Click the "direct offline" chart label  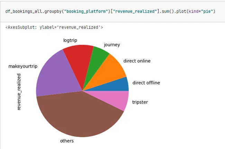tap(146, 83)
